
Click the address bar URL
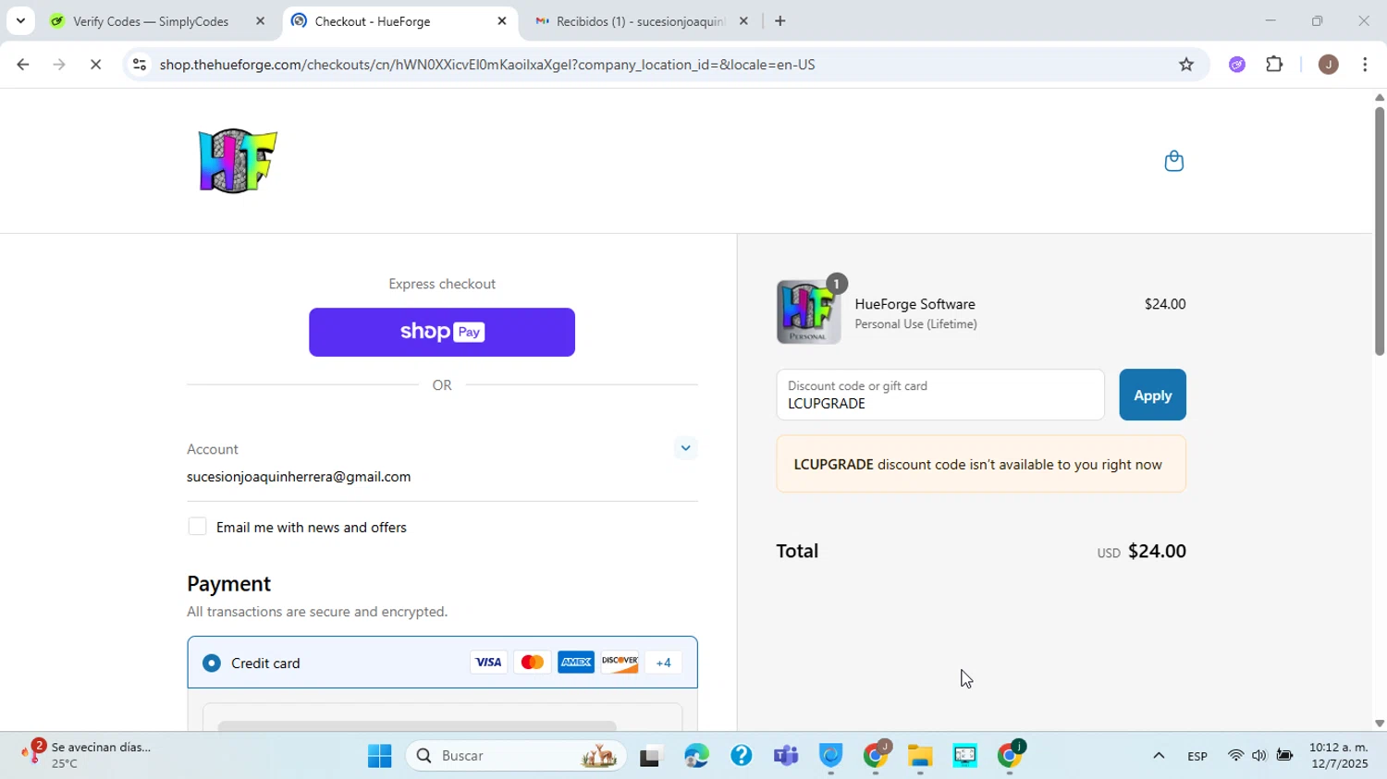(x=486, y=65)
